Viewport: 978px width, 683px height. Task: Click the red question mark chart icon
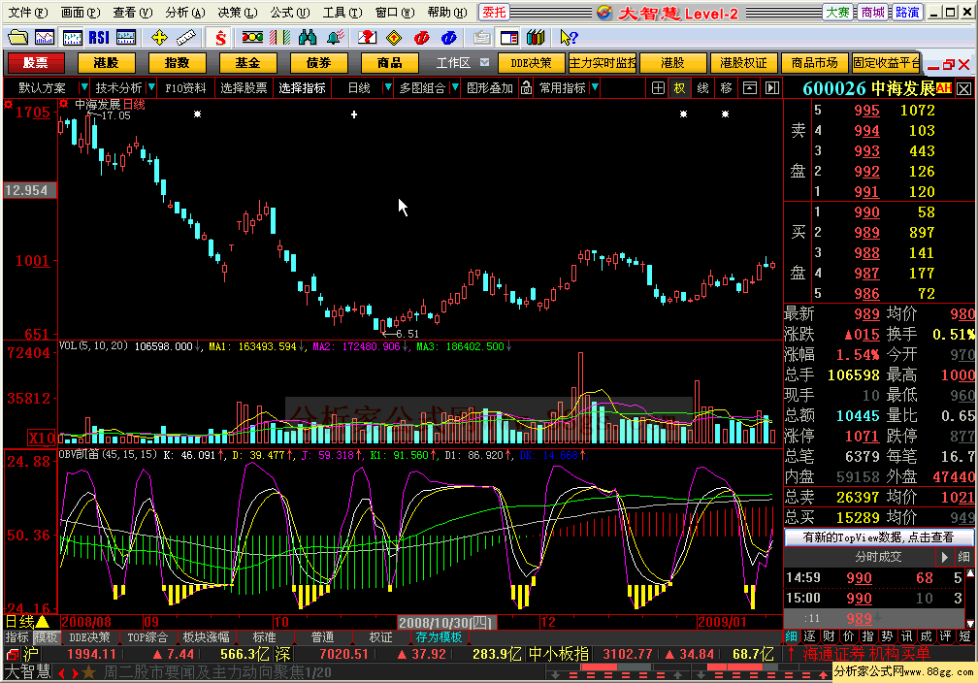(x=367, y=38)
